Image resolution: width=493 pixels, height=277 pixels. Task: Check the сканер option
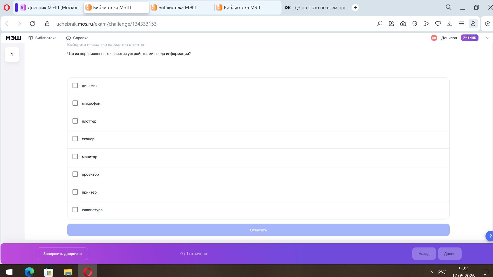(x=75, y=139)
